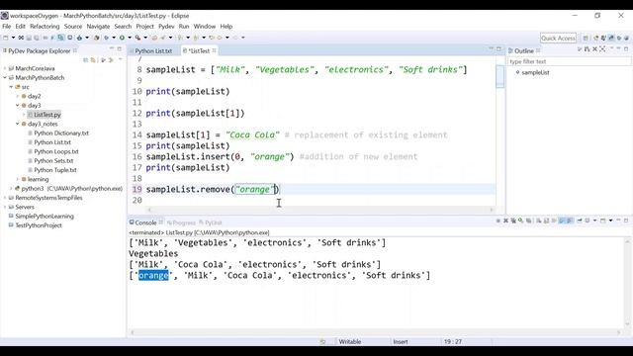
Task: Expand the MarchCoreJava project
Action: click(x=5, y=68)
